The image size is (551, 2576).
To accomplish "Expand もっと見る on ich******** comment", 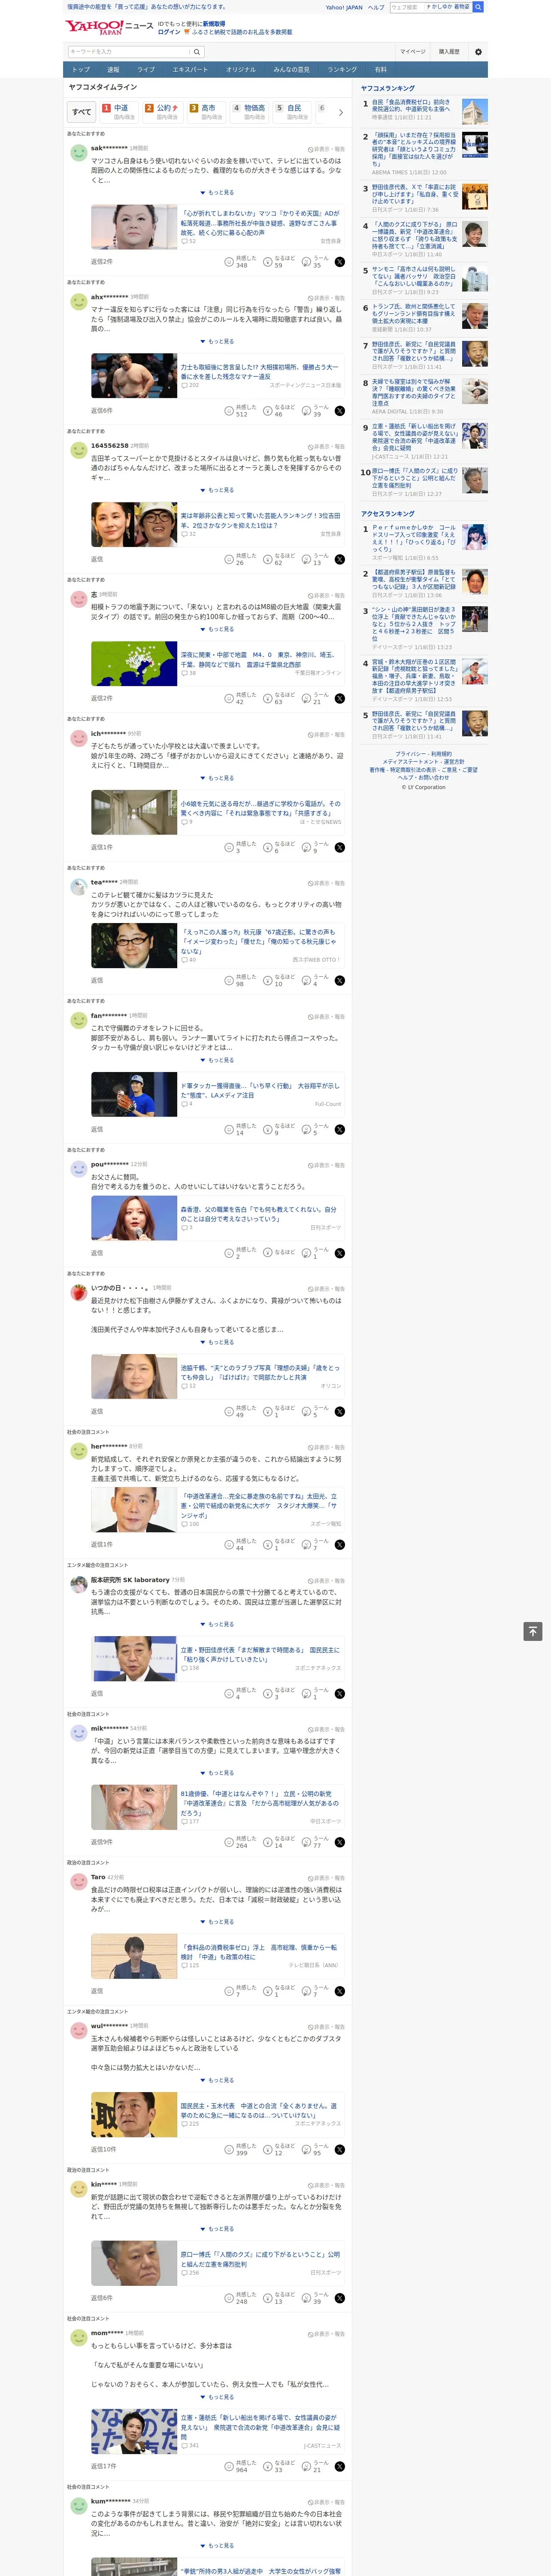I will pos(217,778).
